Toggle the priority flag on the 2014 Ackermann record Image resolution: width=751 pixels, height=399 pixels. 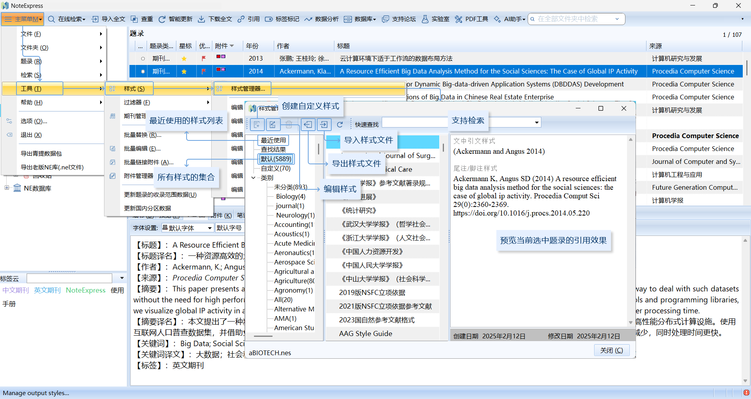pyautogui.click(x=203, y=72)
